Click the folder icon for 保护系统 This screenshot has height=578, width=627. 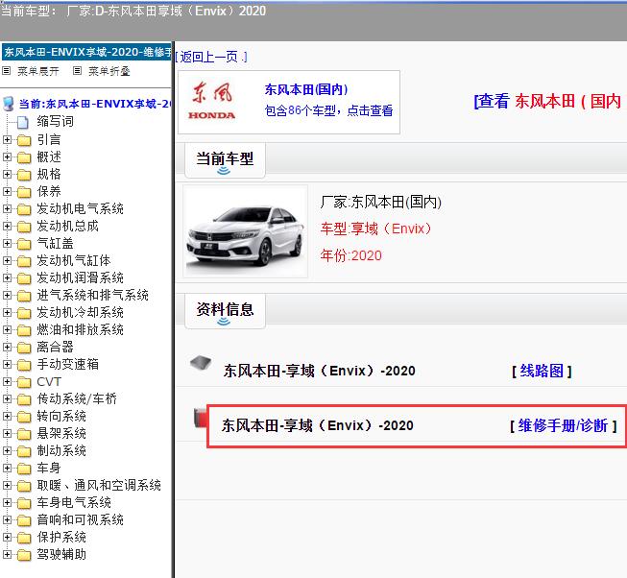coord(24,538)
